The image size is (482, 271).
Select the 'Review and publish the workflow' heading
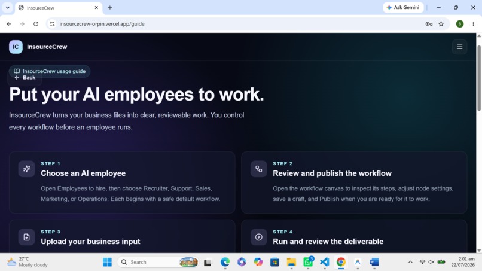pos(332,173)
